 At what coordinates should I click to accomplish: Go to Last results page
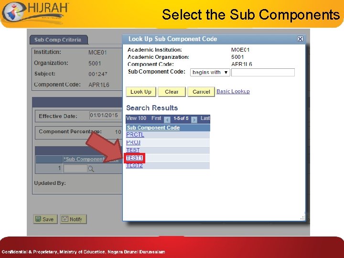(x=205, y=118)
